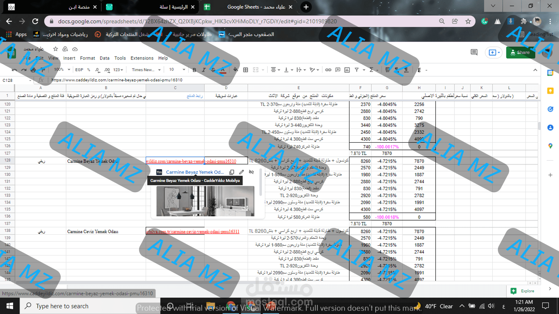
Task: Open the comment history icon
Action: pyautogui.click(x=474, y=52)
